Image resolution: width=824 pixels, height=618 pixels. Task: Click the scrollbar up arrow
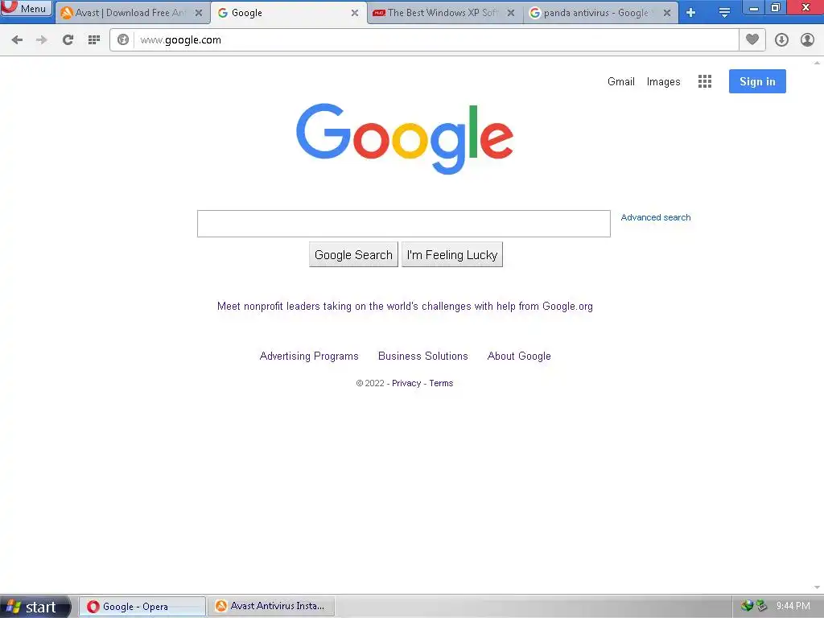817,63
